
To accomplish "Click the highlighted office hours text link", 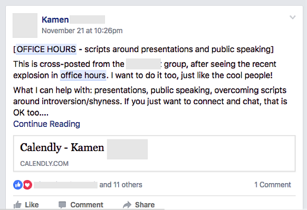I will point(83,75).
